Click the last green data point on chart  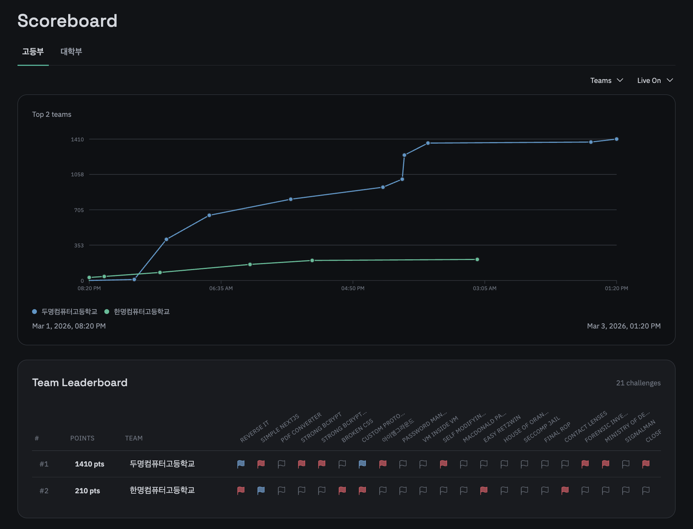coord(477,259)
